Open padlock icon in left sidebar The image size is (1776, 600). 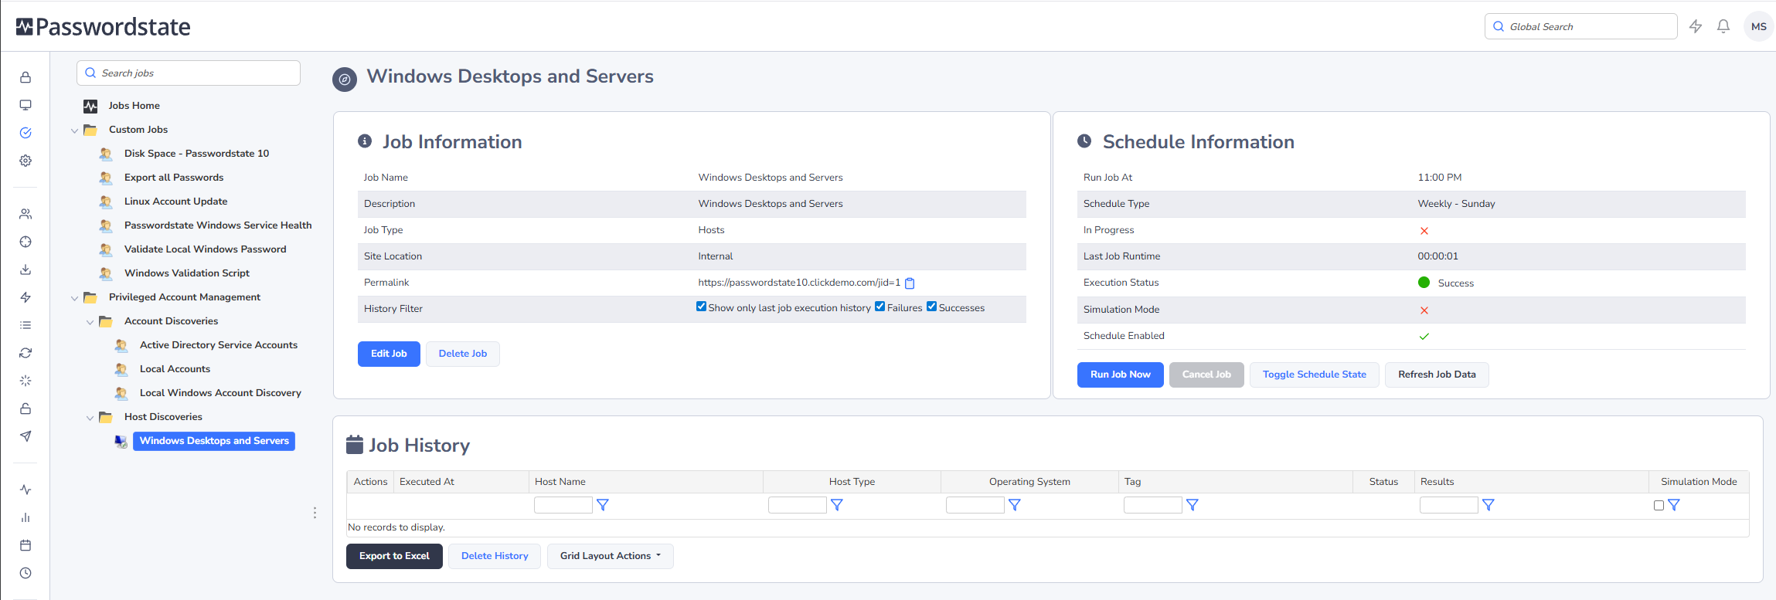point(26,77)
